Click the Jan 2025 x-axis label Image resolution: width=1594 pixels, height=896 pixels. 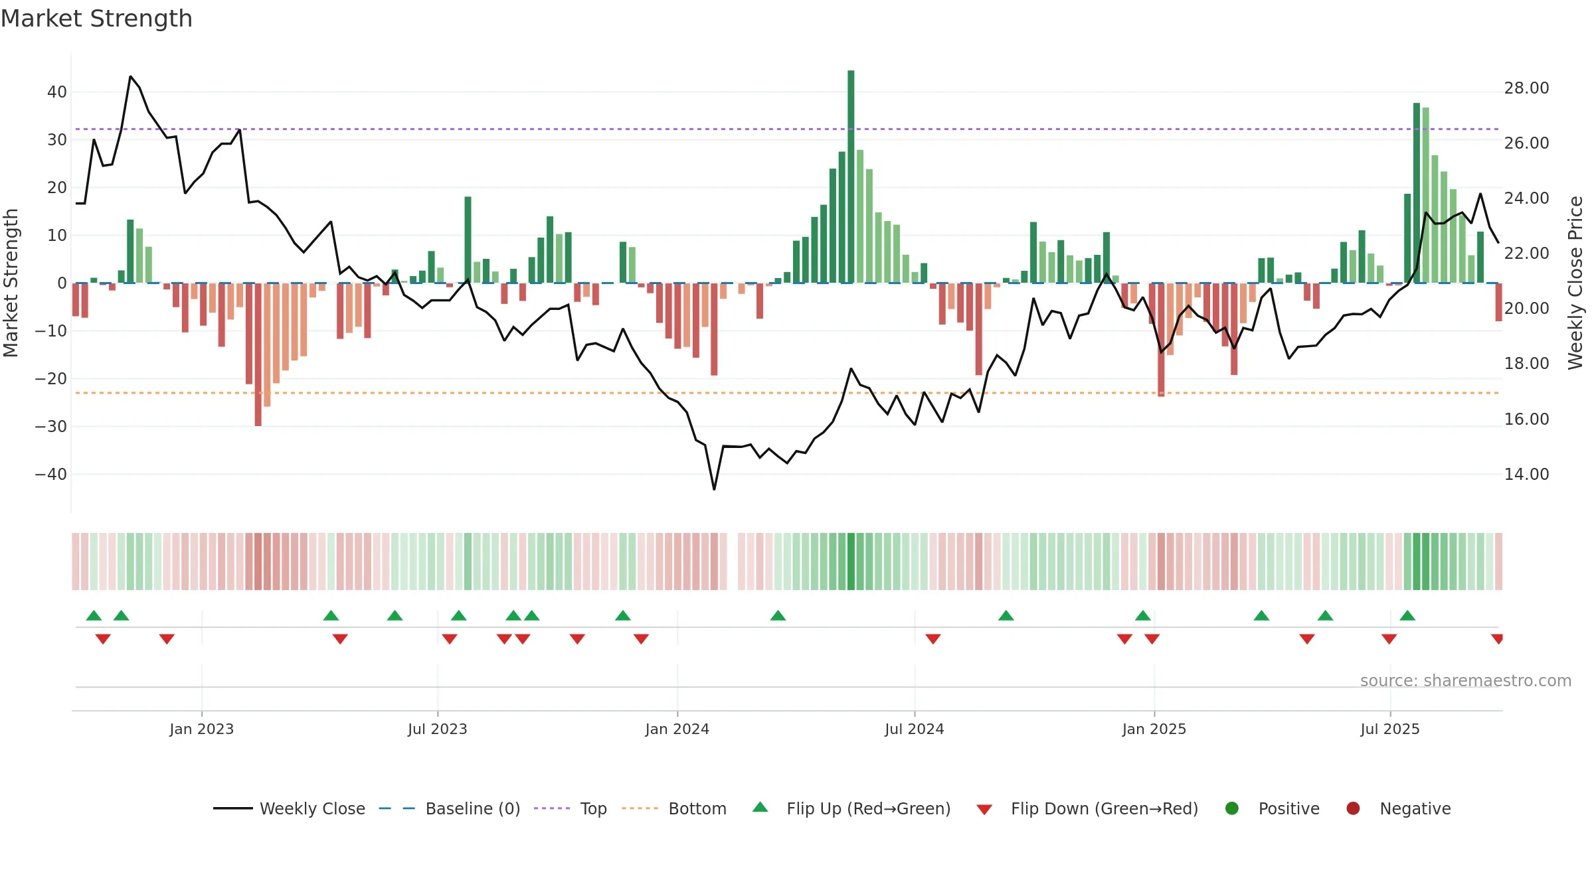1154,729
